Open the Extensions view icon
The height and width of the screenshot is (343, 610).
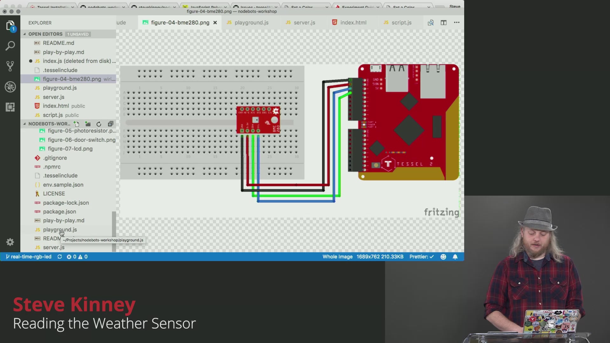click(10, 107)
